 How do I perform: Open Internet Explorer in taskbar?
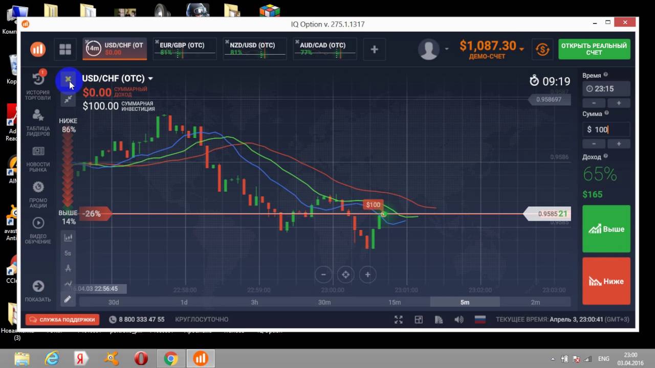click(x=52, y=359)
